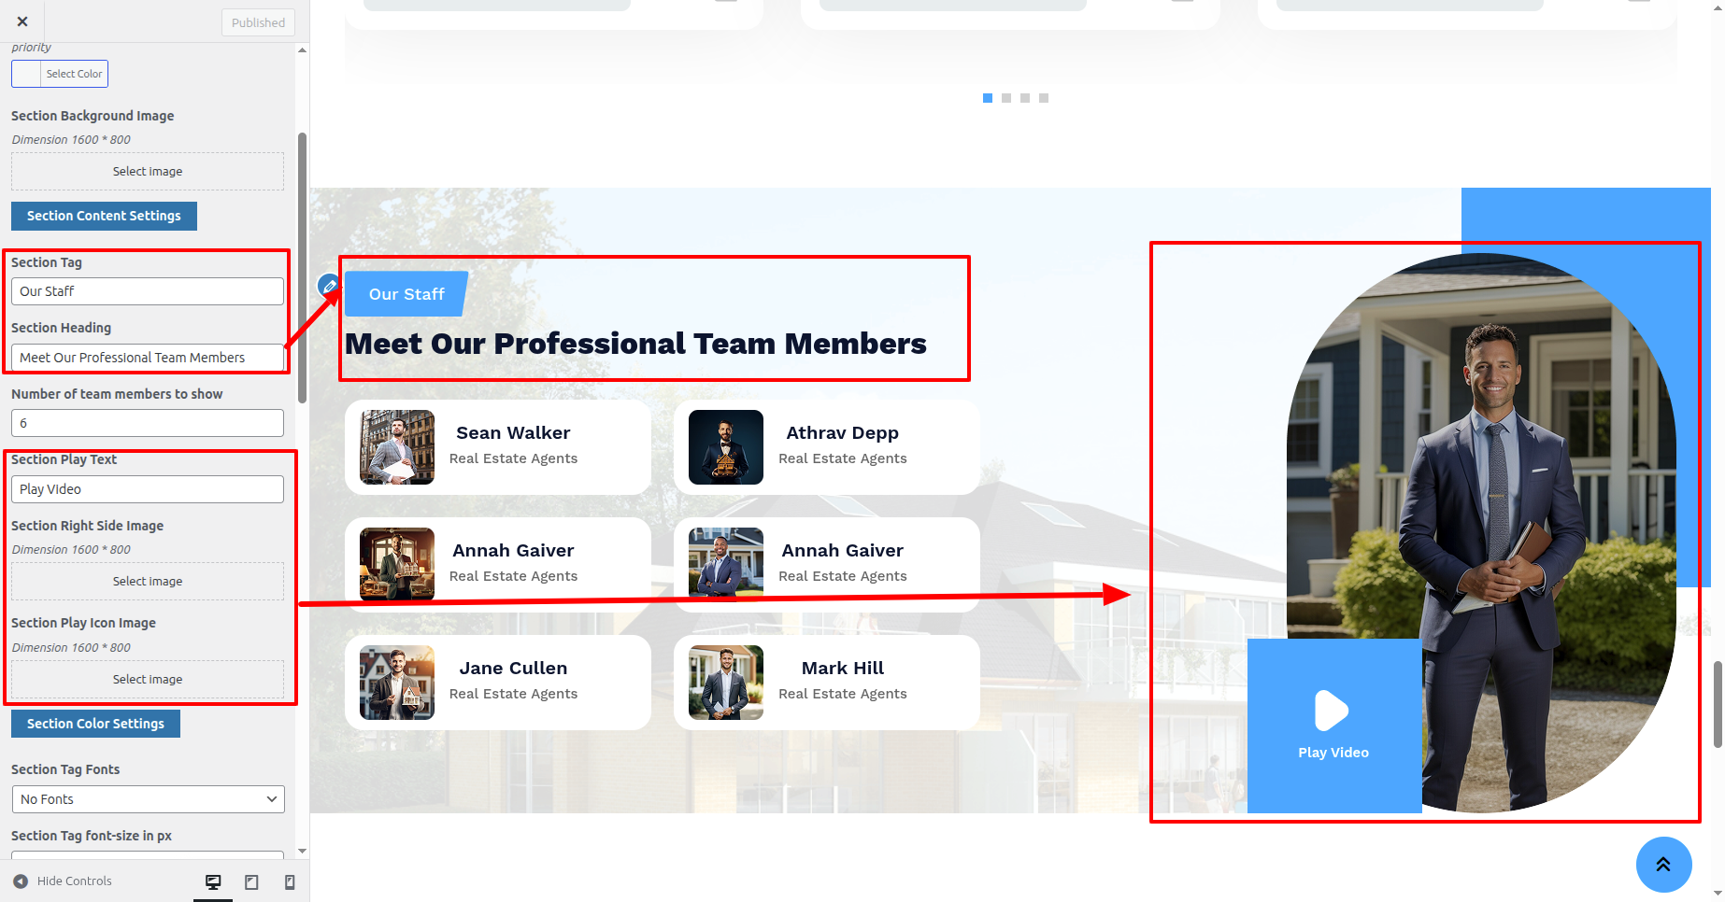Open the Section Tag Fonts dropdown

tap(148, 799)
